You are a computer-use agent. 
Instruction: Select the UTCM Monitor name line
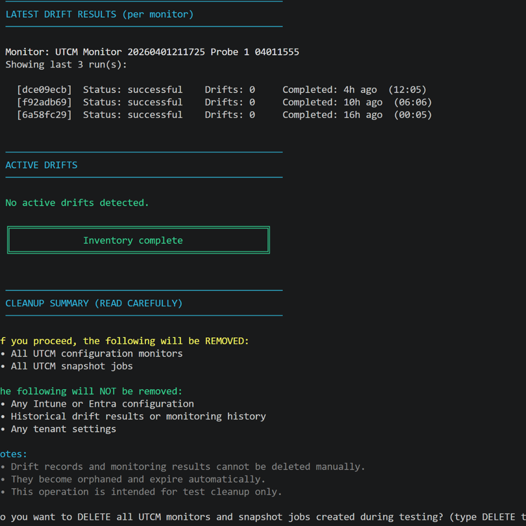[x=152, y=52]
